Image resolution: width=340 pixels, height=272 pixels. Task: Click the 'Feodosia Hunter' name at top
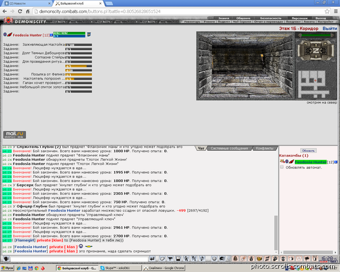(27, 35)
